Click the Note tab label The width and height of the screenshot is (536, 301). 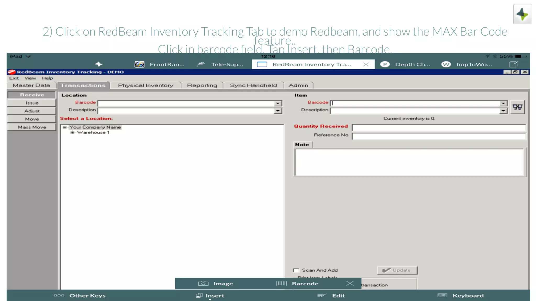coord(302,144)
